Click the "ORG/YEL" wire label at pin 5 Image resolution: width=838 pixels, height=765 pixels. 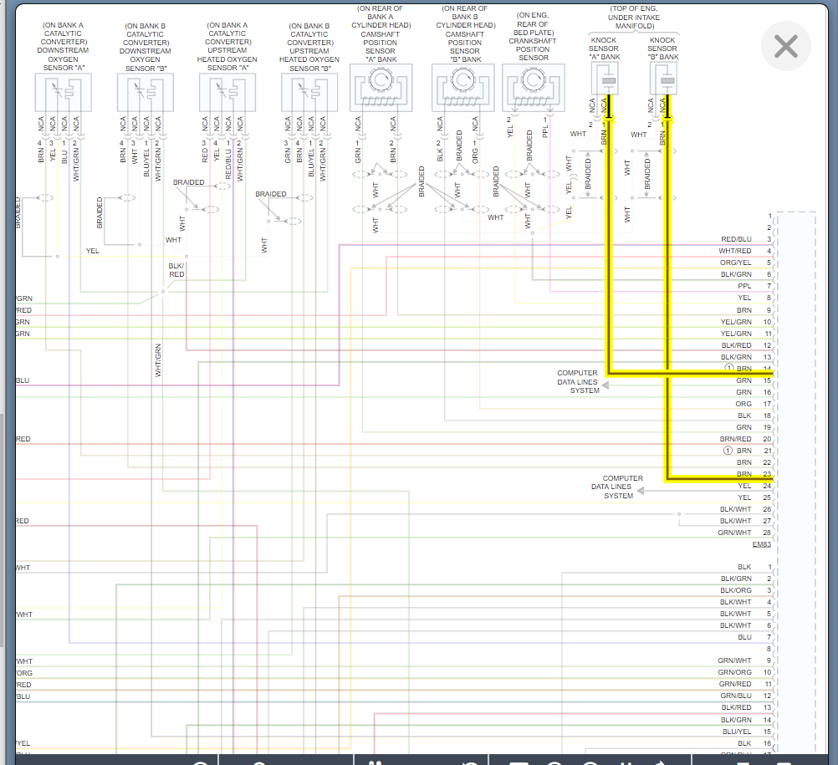click(x=735, y=263)
